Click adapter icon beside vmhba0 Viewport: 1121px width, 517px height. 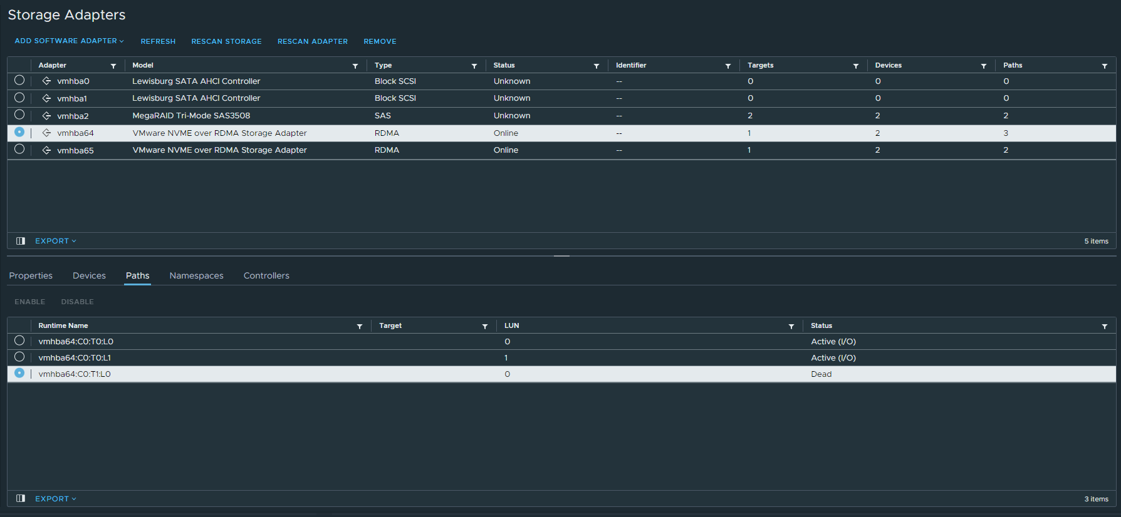point(46,81)
